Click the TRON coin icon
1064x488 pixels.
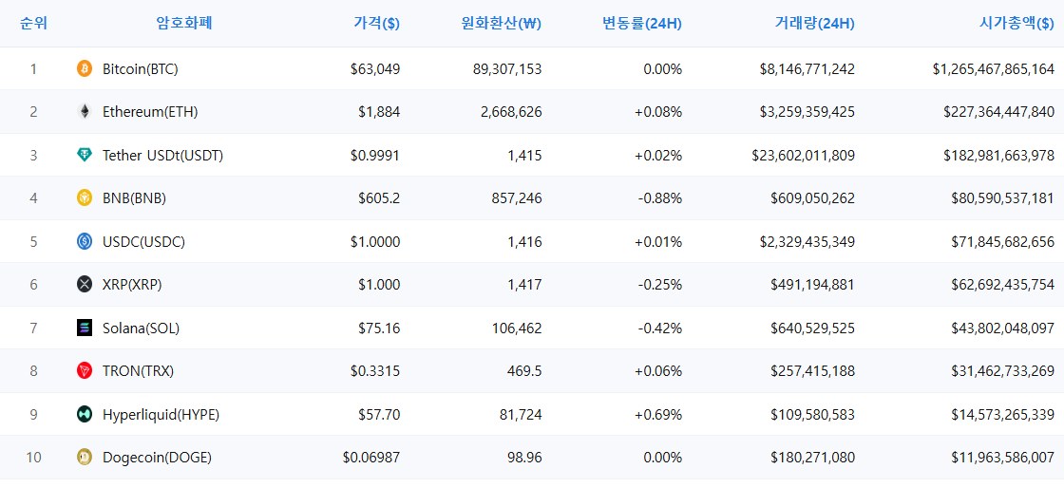click(x=85, y=370)
